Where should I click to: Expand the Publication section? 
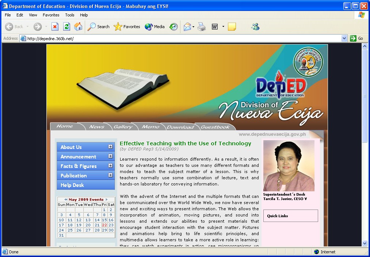tap(110, 175)
